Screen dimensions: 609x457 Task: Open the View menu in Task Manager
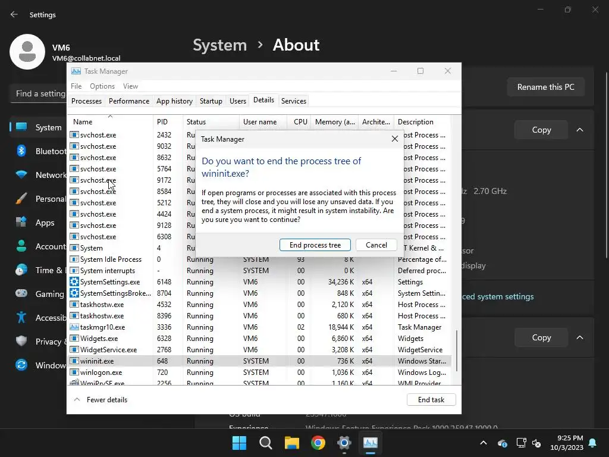[x=130, y=86]
